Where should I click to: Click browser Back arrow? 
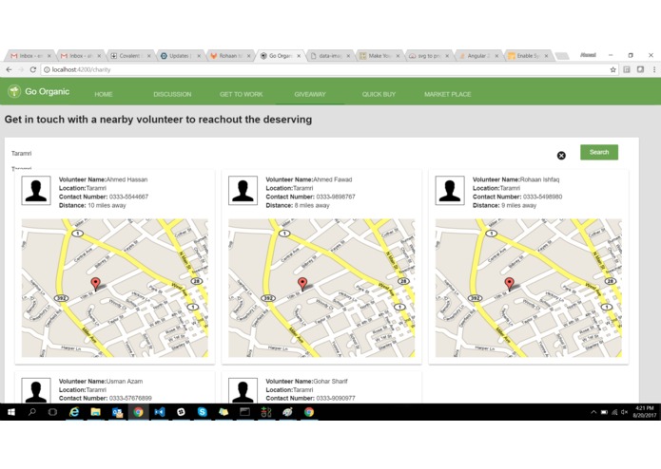pyautogui.click(x=9, y=69)
